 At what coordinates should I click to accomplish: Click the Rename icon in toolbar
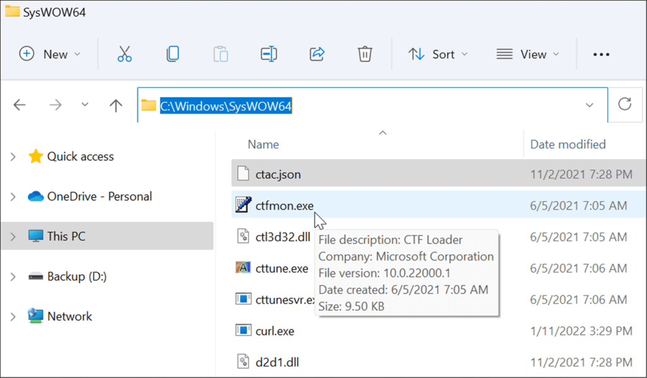269,54
